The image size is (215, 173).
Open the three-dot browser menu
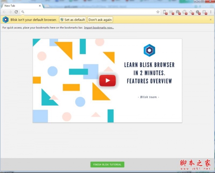click(211, 12)
